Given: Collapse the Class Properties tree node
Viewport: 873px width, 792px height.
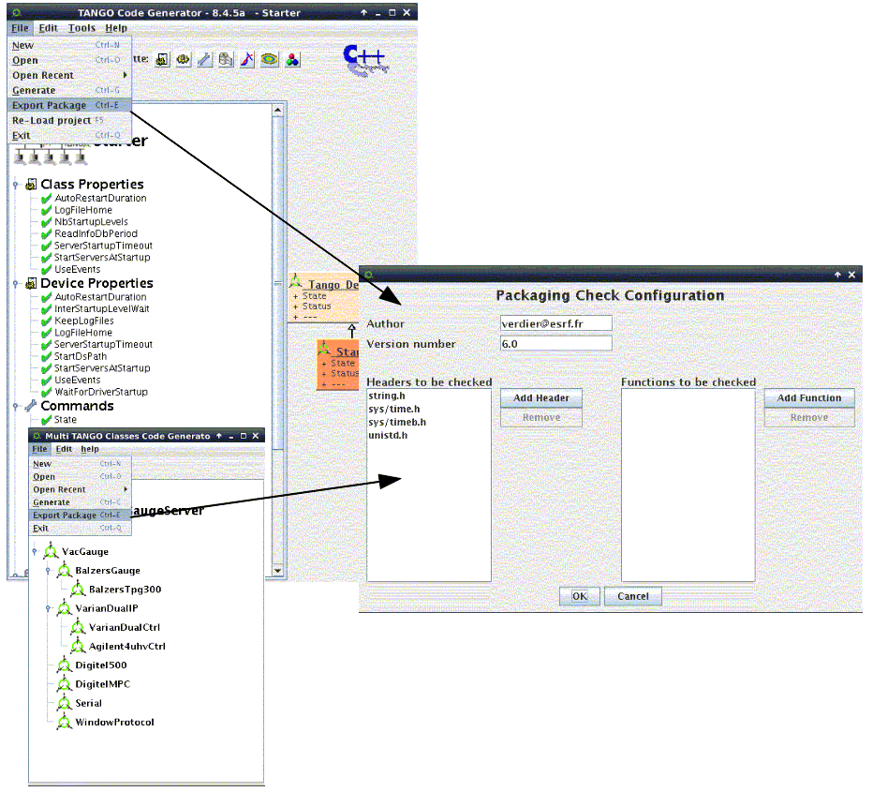Looking at the screenshot, I should point(16,185).
